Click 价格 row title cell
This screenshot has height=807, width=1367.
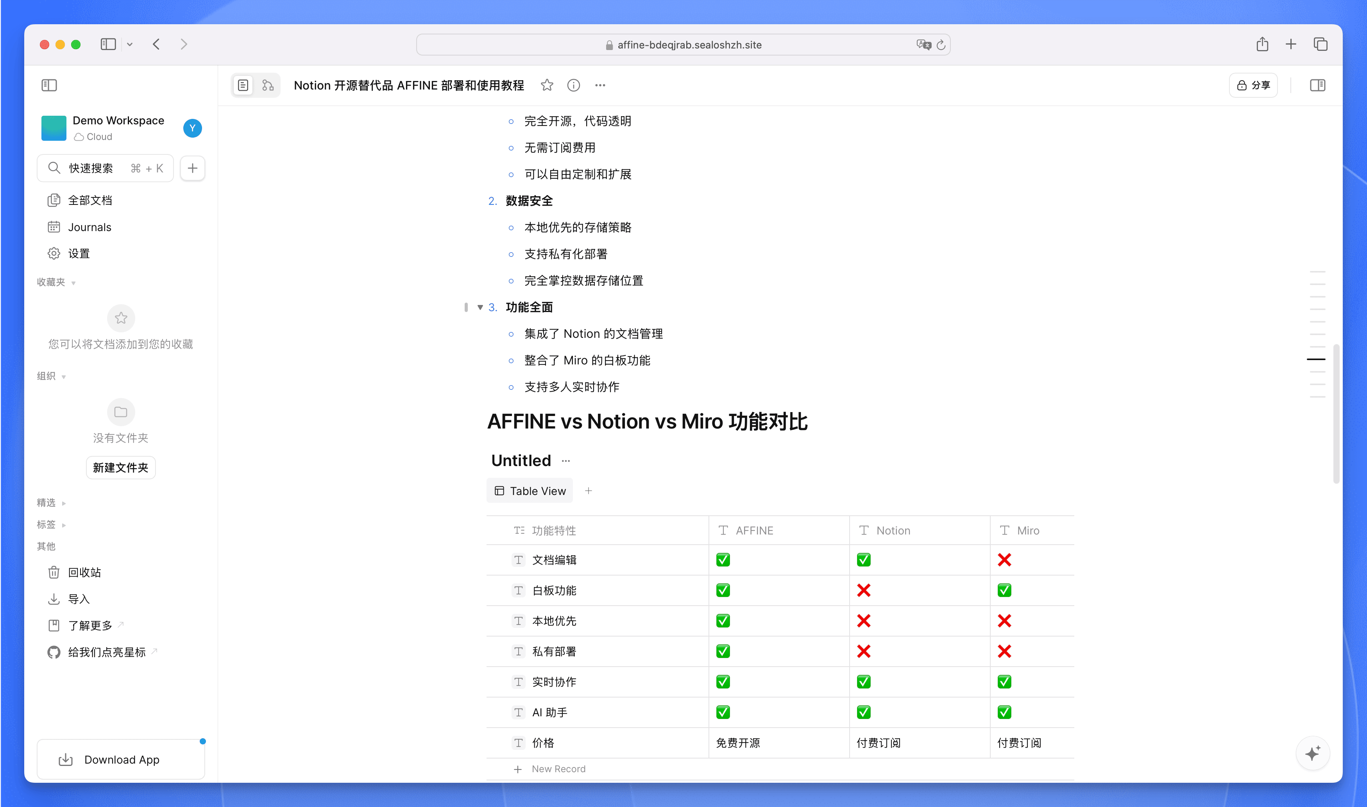click(598, 743)
